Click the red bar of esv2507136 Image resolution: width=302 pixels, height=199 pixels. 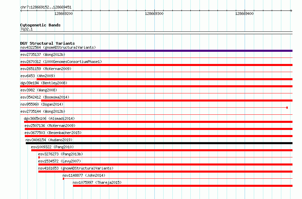point(158,129)
